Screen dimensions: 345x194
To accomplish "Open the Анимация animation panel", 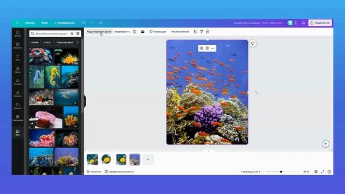I will pyautogui.click(x=158, y=32).
